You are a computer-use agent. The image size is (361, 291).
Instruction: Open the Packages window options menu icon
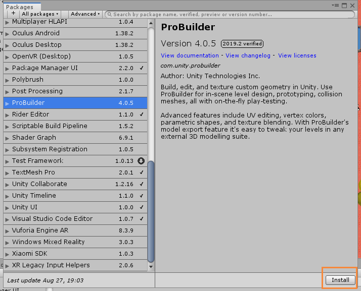coord(335,5)
